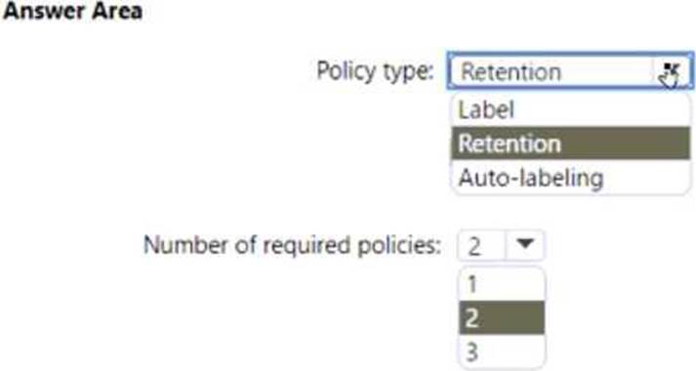The width and height of the screenshot is (696, 371).
Task: Click the Number of required policies label
Action: (292, 245)
